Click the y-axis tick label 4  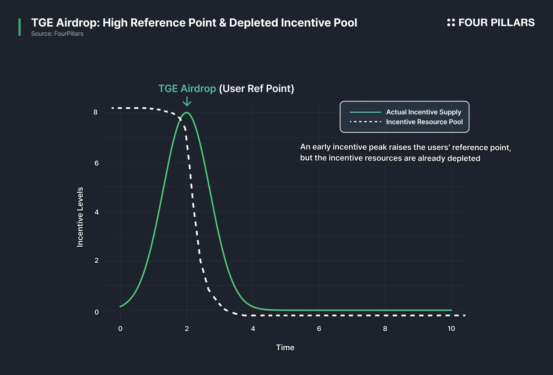pos(96,212)
